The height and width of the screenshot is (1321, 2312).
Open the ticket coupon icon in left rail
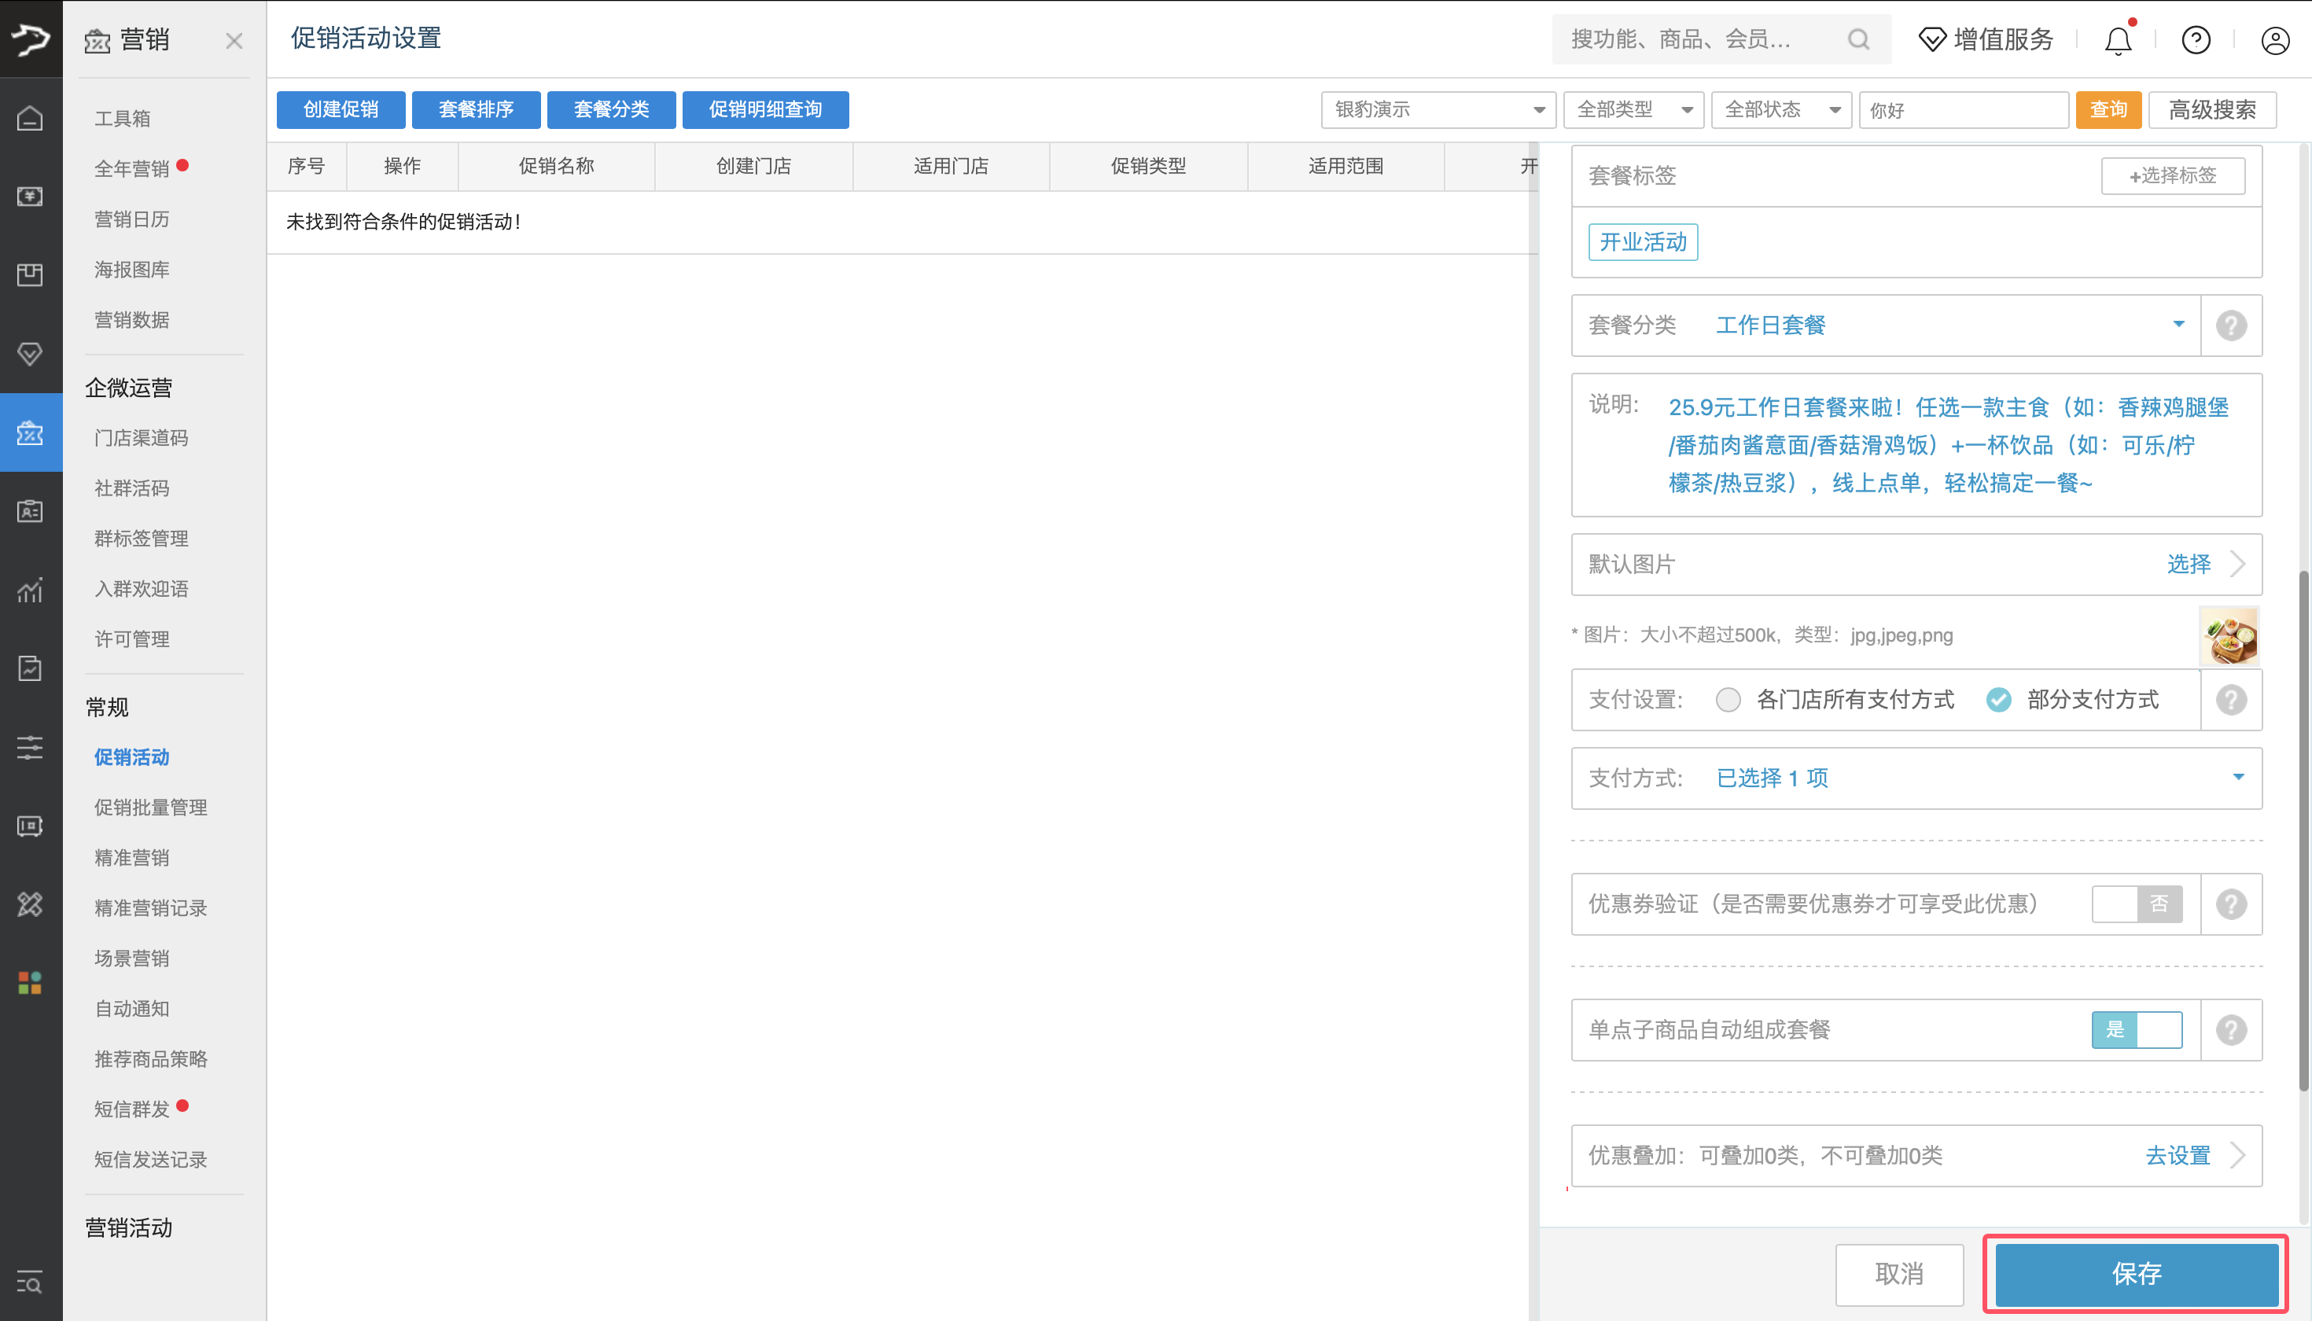click(x=30, y=826)
